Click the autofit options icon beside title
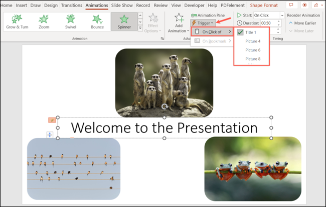326x207 pixels. [50, 135]
